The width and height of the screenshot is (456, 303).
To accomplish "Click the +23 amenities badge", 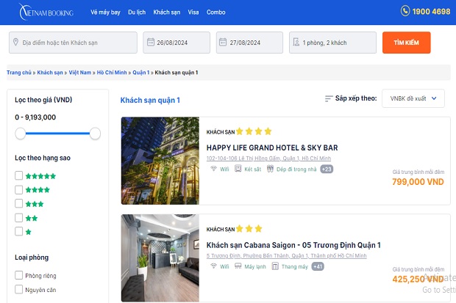I will 327,169.
